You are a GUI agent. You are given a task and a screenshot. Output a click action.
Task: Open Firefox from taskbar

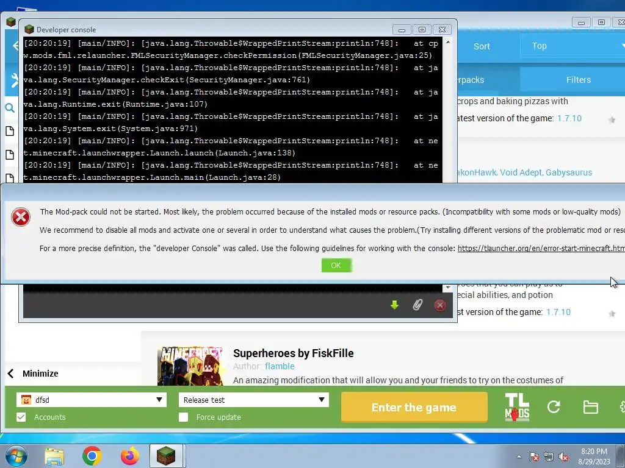tap(129, 456)
